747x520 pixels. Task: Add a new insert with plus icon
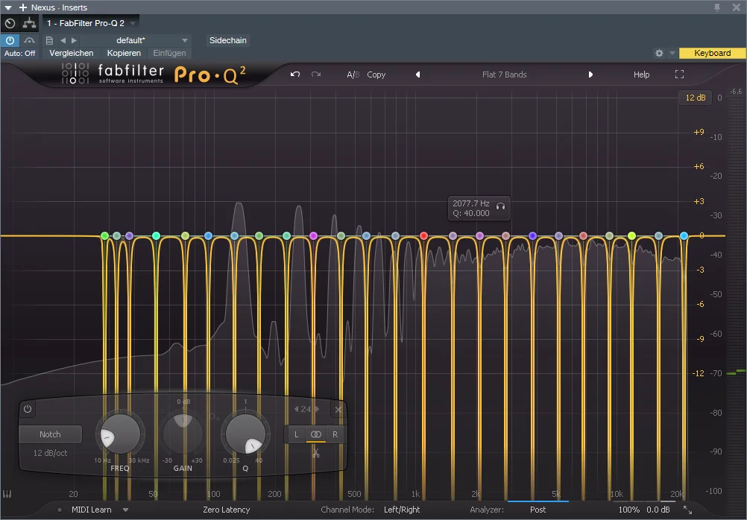[x=23, y=7]
